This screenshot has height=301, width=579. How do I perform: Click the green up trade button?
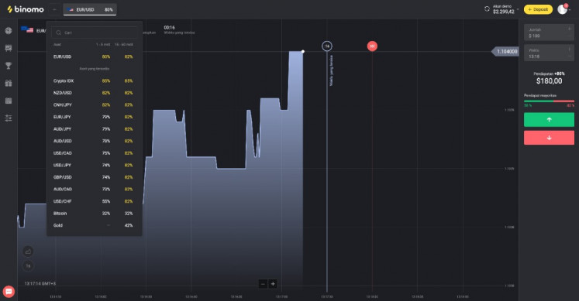[x=549, y=120]
